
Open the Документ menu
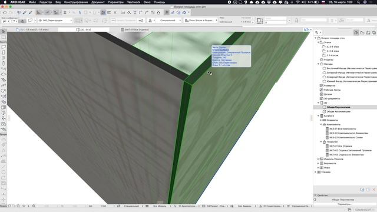coord(98,2)
